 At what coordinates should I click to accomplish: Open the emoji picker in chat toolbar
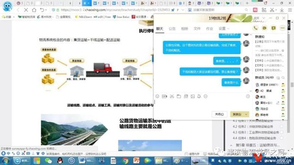coord(157,96)
